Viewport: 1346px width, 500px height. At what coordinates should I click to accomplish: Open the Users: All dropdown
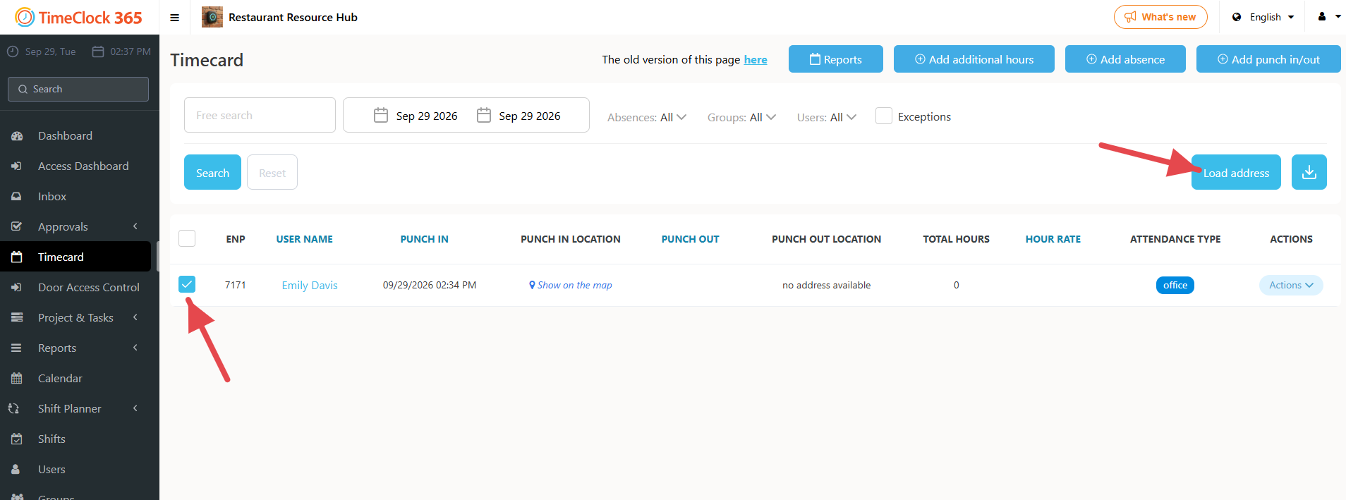(x=827, y=117)
